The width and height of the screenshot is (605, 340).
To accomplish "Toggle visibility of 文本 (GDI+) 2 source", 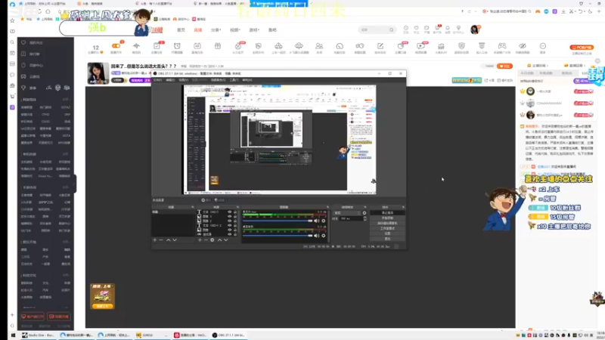I will [230, 225].
